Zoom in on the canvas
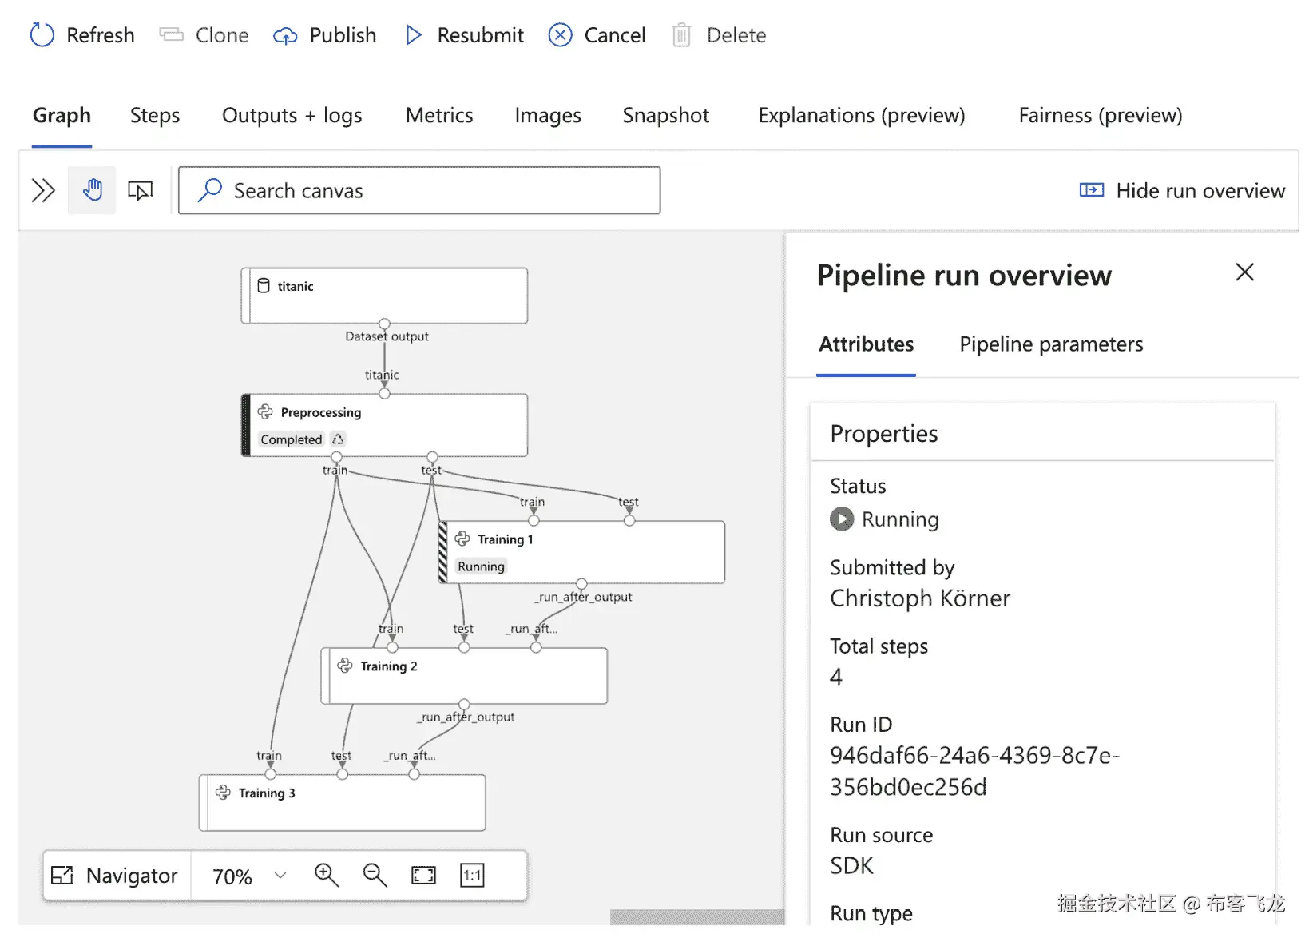The image size is (1309, 938). point(327,876)
